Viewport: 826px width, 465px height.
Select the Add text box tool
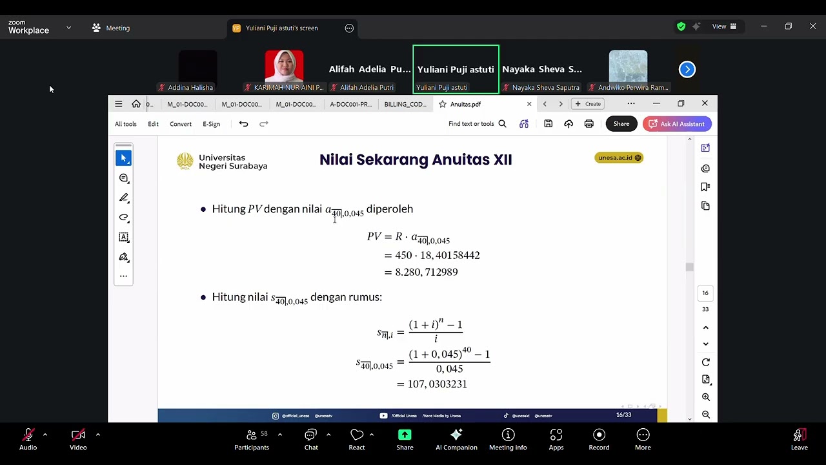pyautogui.click(x=123, y=237)
